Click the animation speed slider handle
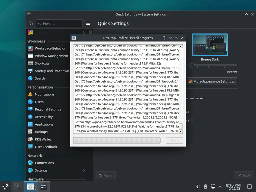The image size is (256, 192). click(192, 65)
